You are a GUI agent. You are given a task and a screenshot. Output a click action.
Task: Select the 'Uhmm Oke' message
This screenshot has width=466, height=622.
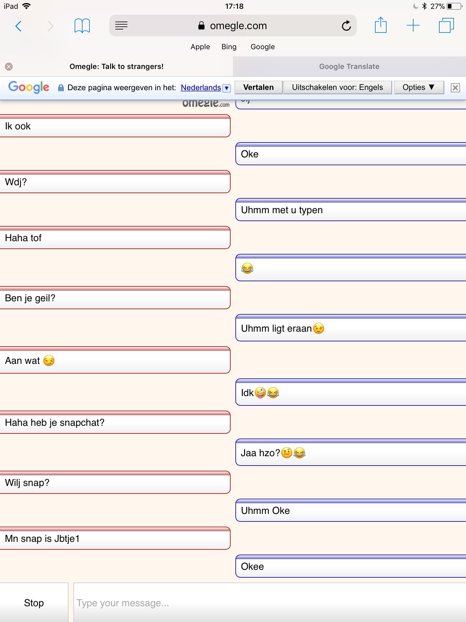click(x=351, y=510)
